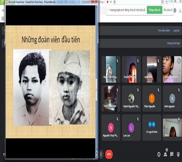Click the 'Tìm hiểu thêm' link
Viewport: 182px width, 162px height.
(164, 30)
